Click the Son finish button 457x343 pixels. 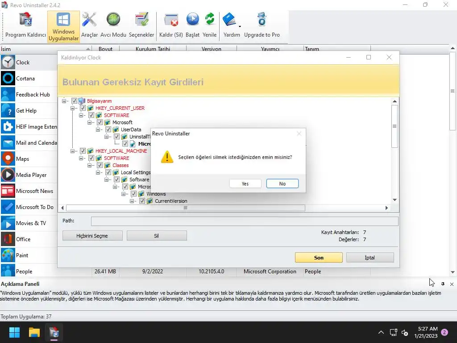pyautogui.click(x=319, y=258)
